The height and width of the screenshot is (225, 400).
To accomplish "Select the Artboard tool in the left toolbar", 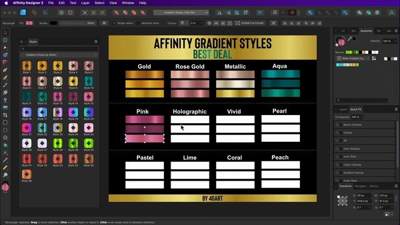I will (x=5, y=40).
